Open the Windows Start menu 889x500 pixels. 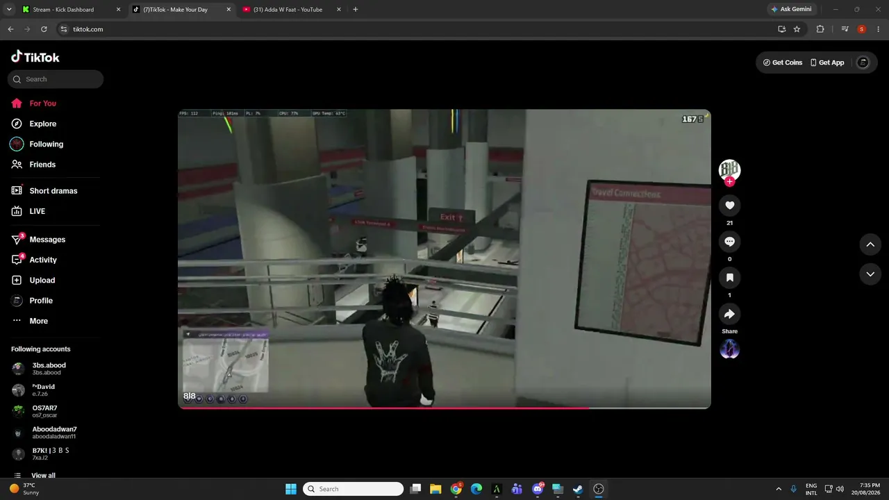point(290,489)
